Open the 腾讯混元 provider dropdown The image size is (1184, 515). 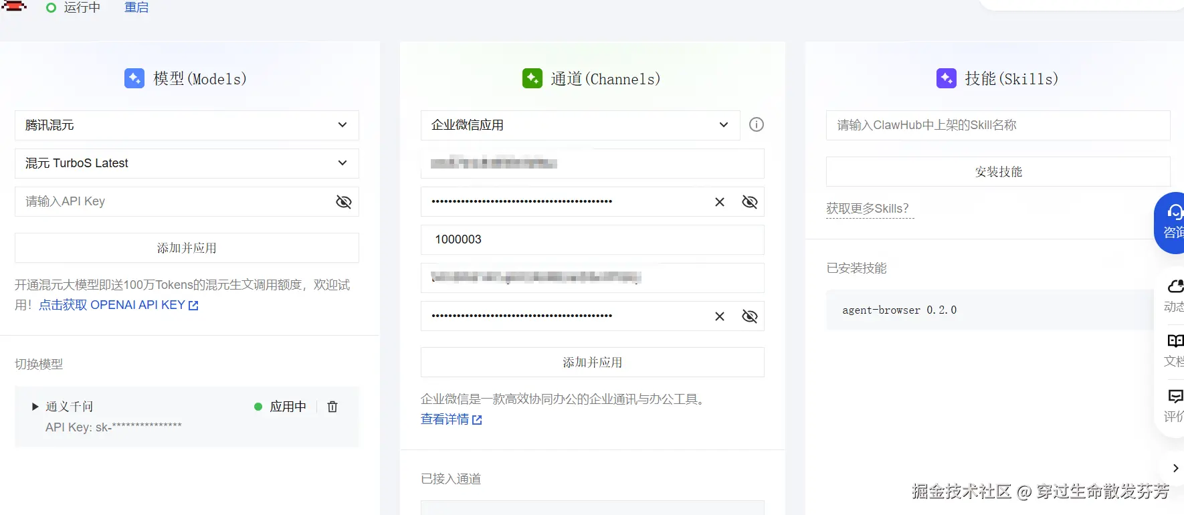187,125
